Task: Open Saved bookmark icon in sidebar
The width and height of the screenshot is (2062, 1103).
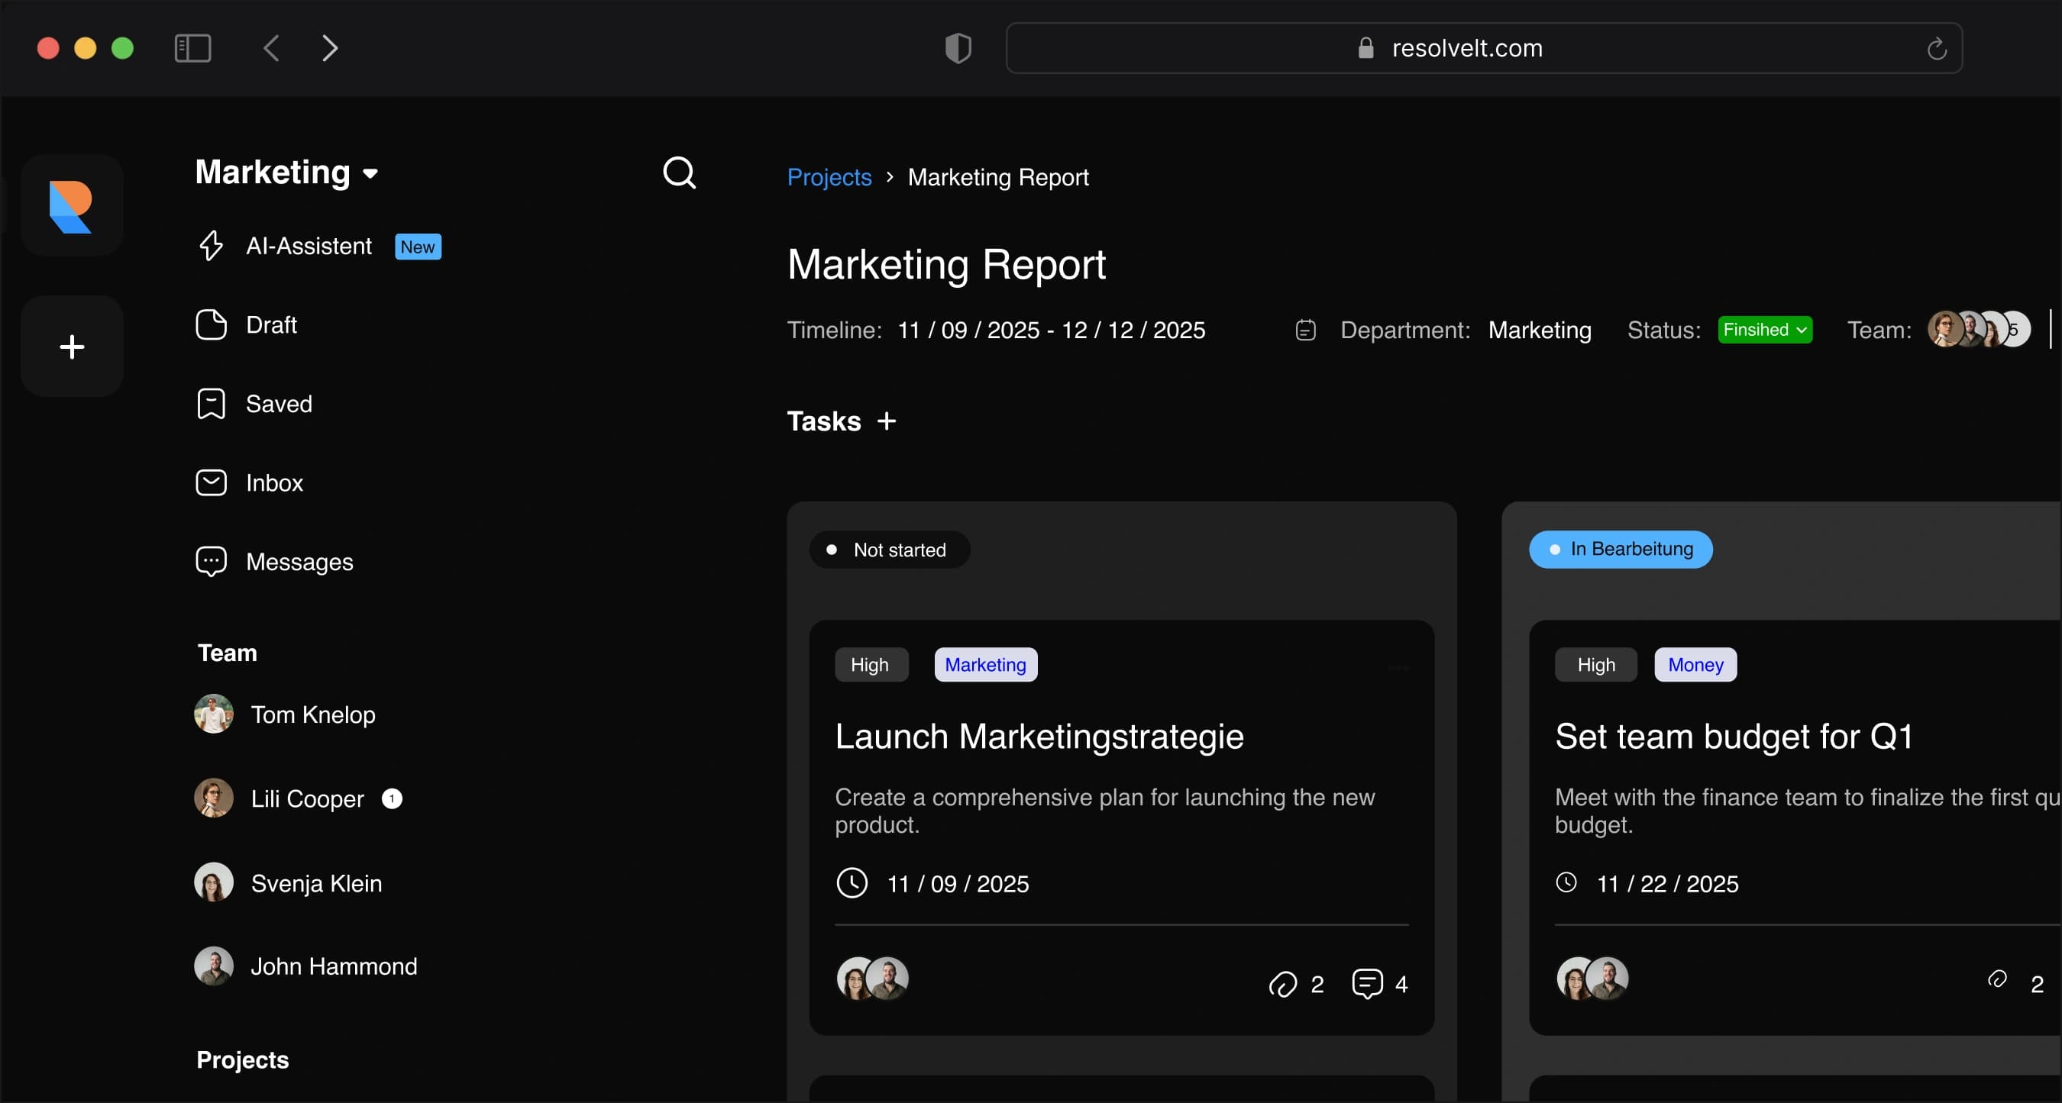Action: [x=211, y=404]
